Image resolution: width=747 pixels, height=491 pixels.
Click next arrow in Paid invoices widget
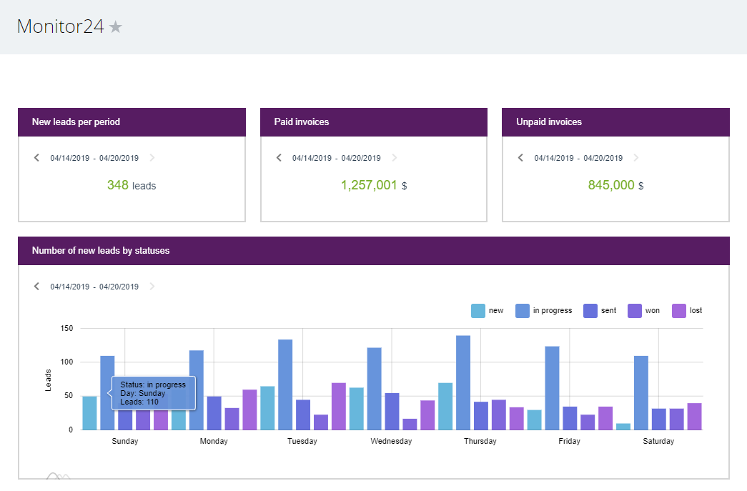394,158
